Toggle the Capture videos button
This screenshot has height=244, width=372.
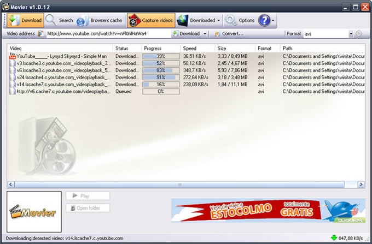coord(151,20)
